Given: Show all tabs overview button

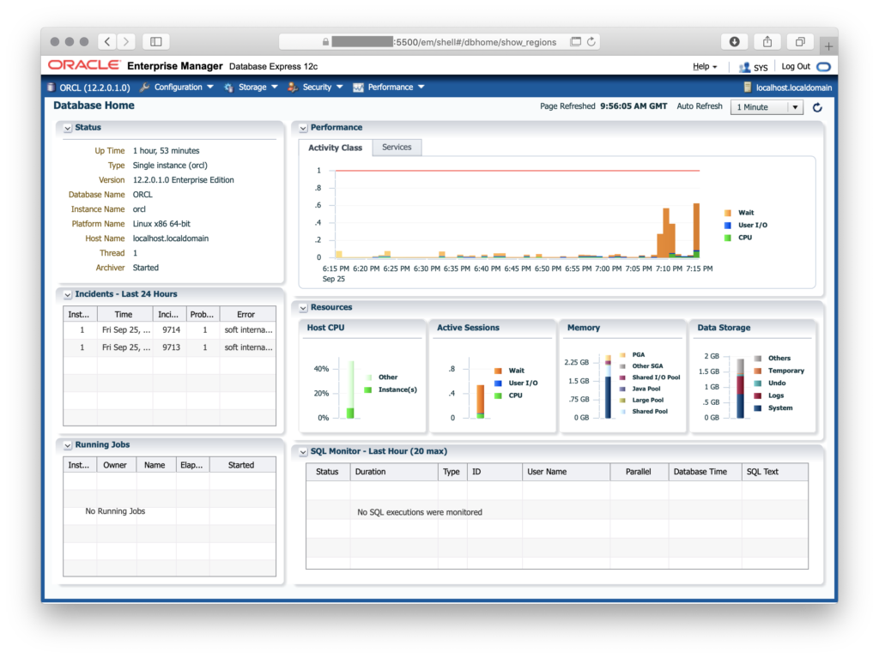Looking at the screenshot, I should pos(800,41).
